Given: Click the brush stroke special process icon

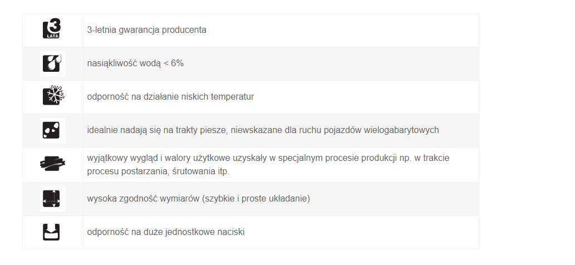Looking at the screenshot, I should coord(53,164).
